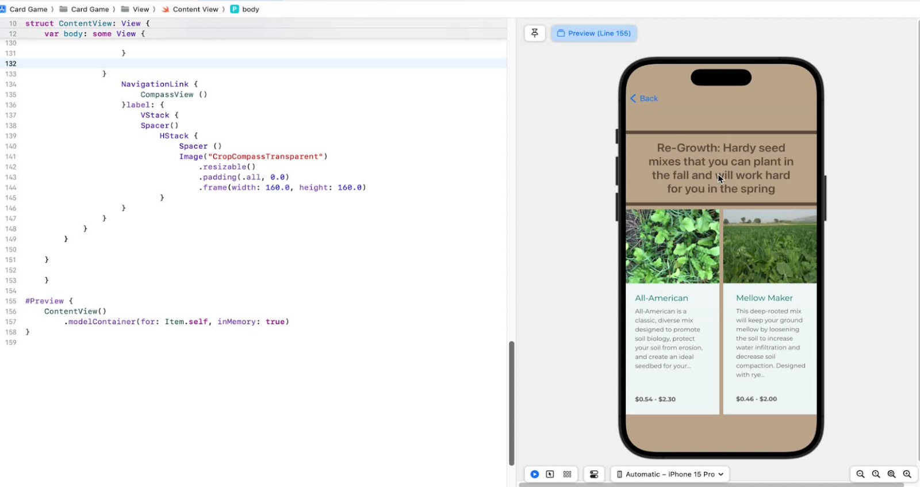Click the struct ContentView sticky header
920x487 pixels.
click(x=87, y=24)
